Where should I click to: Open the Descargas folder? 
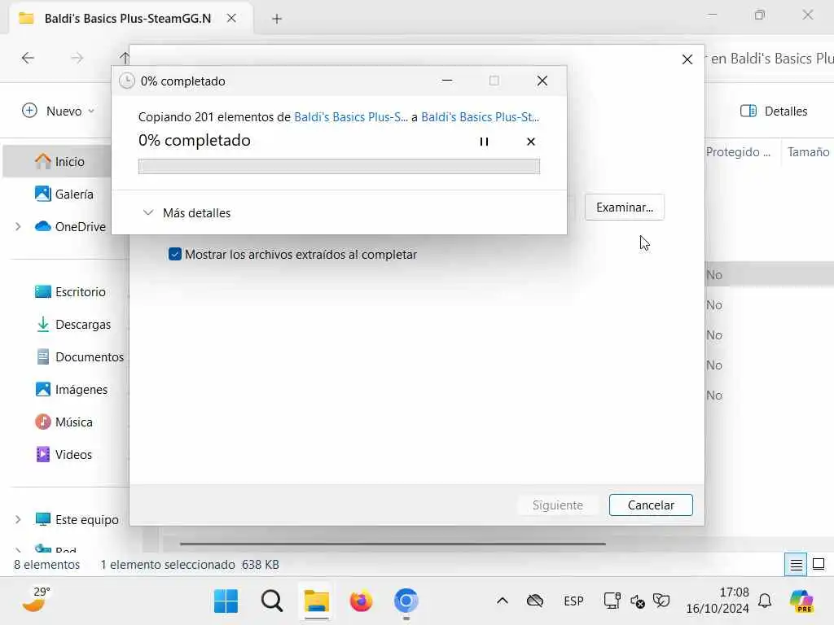(x=72, y=324)
